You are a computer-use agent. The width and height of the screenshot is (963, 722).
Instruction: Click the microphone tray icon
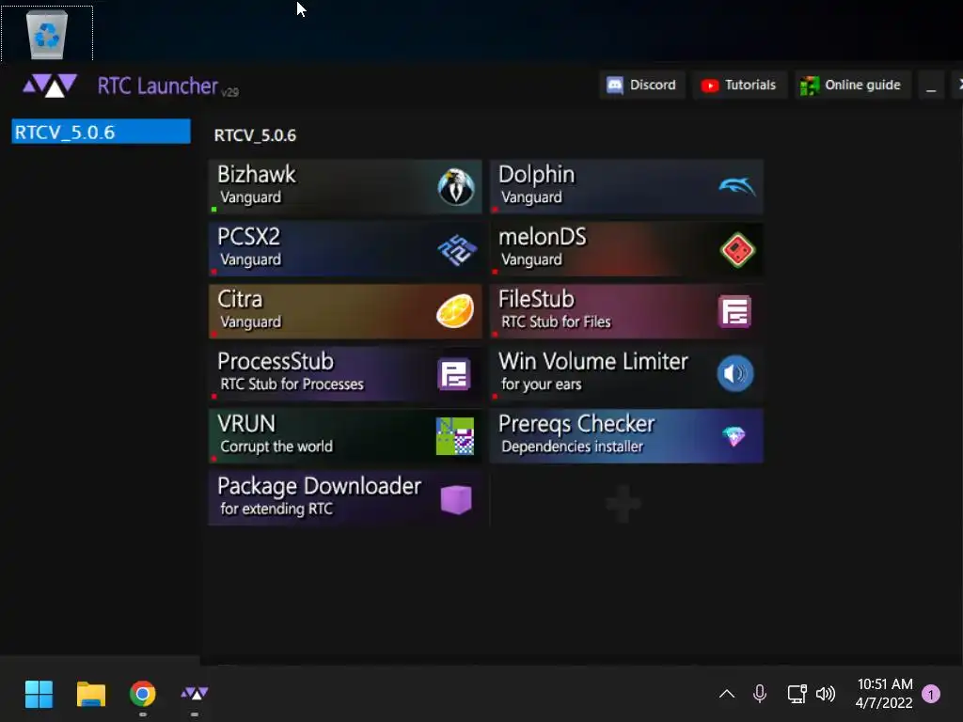tap(760, 694)
